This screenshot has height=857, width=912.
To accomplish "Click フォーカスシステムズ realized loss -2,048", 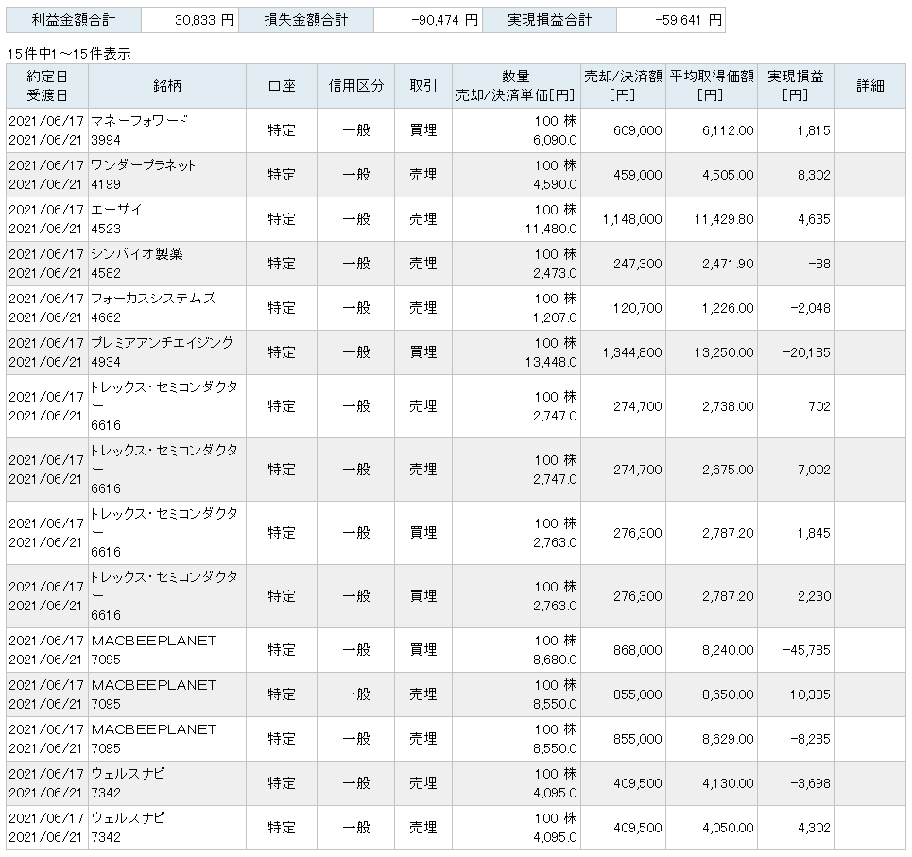I will click(x=810, y=308).
